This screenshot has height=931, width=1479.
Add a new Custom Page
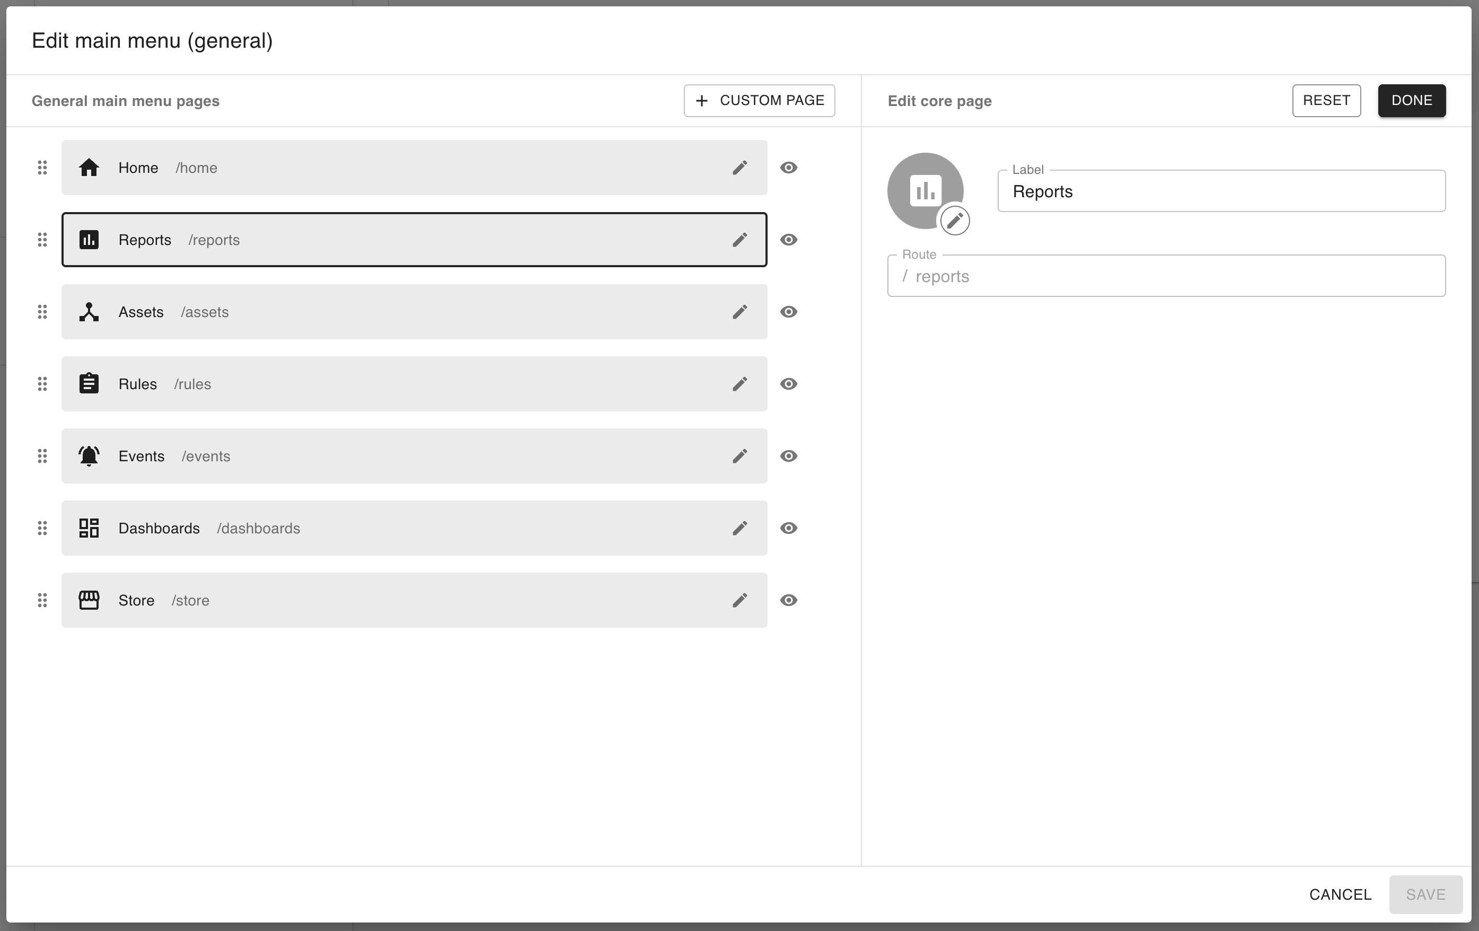point(759,101)
